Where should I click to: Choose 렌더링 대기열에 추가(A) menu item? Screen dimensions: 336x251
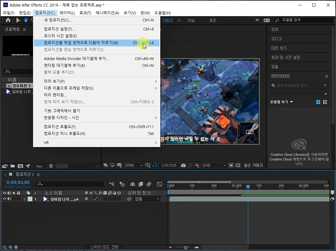(x=97, y=66)
